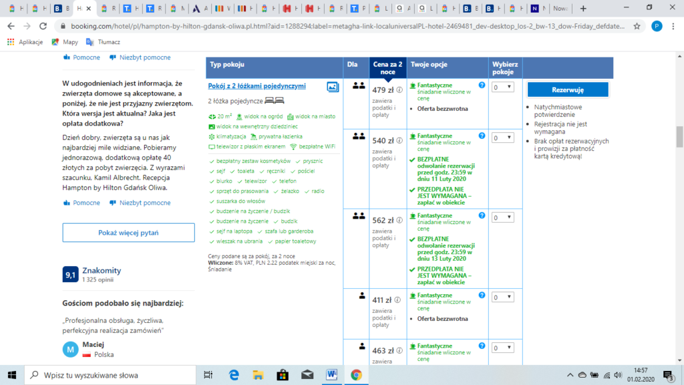The height and width of the screenshot is (385, 684).
Task: Mark the Kamil Albrecht answer as Niezbyt pomocne
Action: tap(140, 203)
